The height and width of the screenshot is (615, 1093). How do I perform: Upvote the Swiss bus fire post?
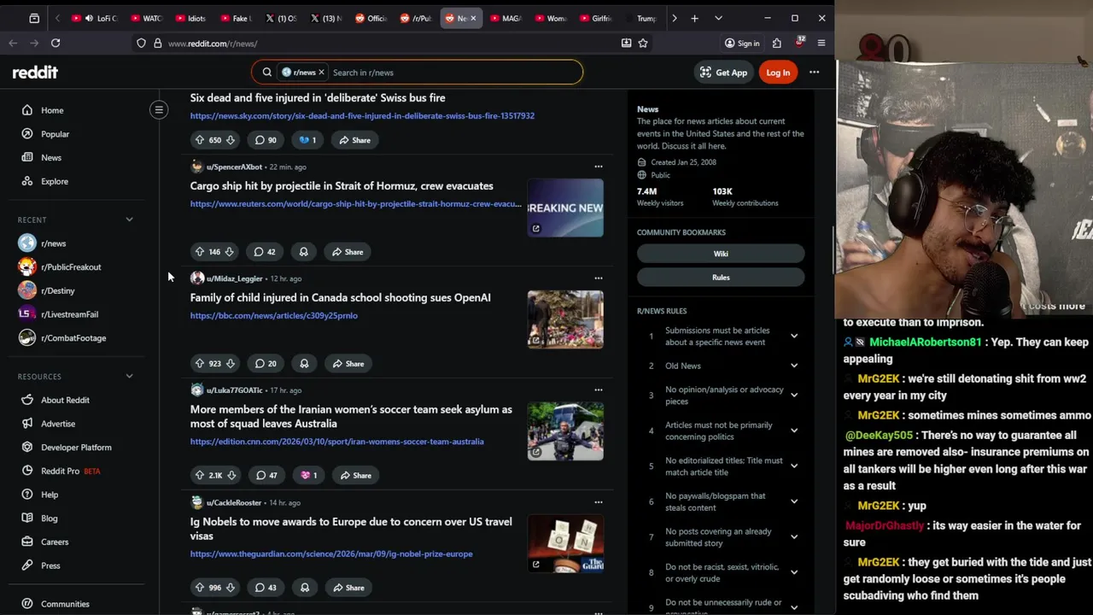click(x=200, y=140)
